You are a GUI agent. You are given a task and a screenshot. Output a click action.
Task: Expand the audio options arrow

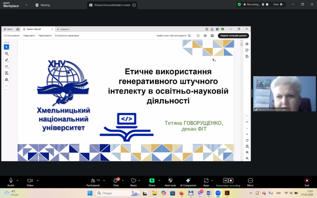pos(17,180)
